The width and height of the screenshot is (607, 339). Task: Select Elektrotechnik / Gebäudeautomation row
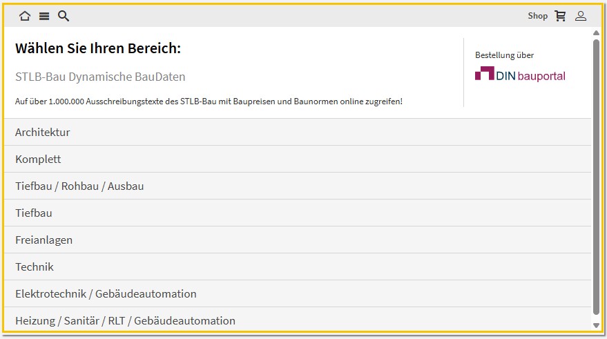pyautogui.click(x=298, y=293)
